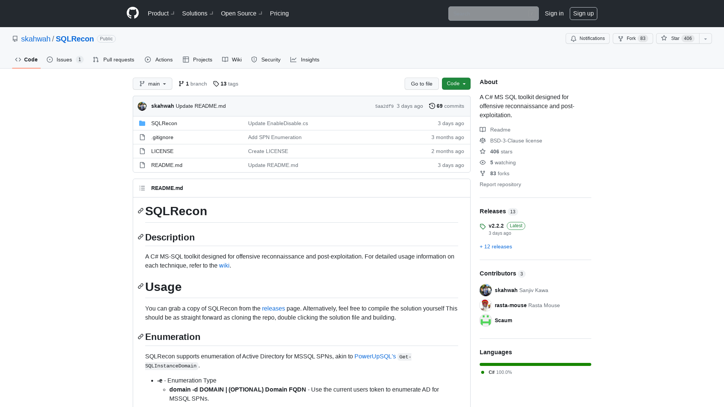Click the README.md file icon in the file list
The image size is (724, 407).
click(142, 165)
